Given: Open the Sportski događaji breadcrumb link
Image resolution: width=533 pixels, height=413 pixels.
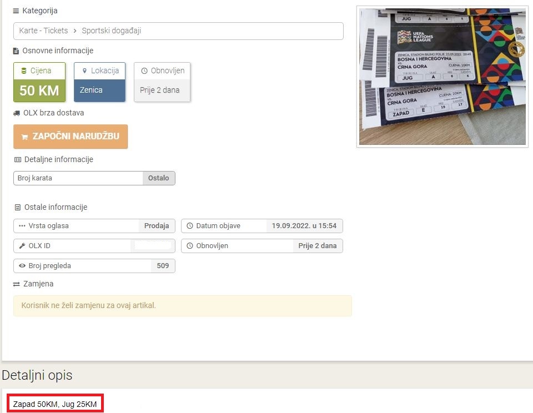Looking at the screenshot, I should click(x=111, y=31).
